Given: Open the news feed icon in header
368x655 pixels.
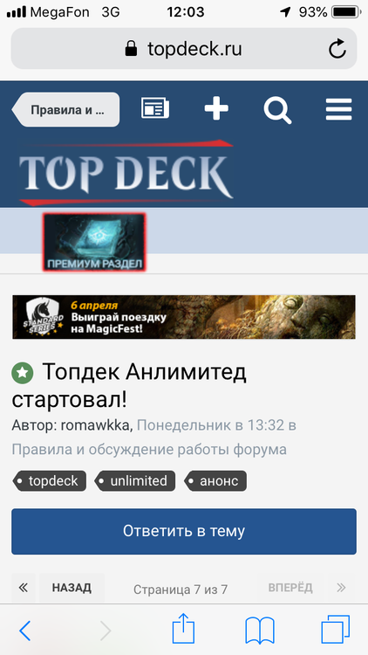Looking at the screenshot, I should pyautogui.click(x=155, y=109).
